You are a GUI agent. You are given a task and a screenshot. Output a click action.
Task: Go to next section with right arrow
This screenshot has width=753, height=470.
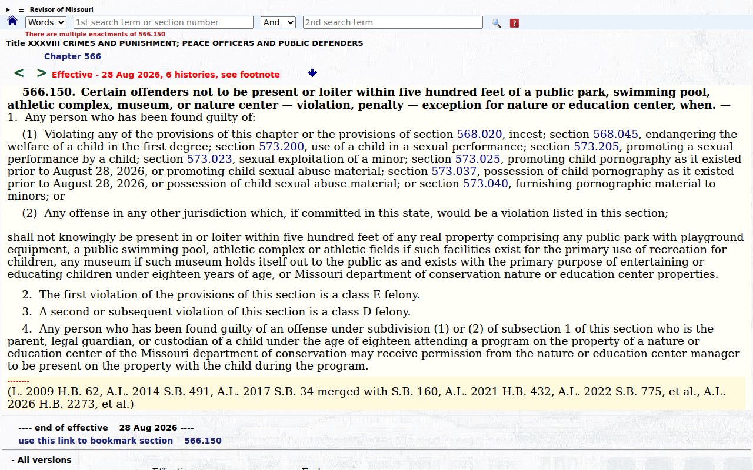click(41, 73)
